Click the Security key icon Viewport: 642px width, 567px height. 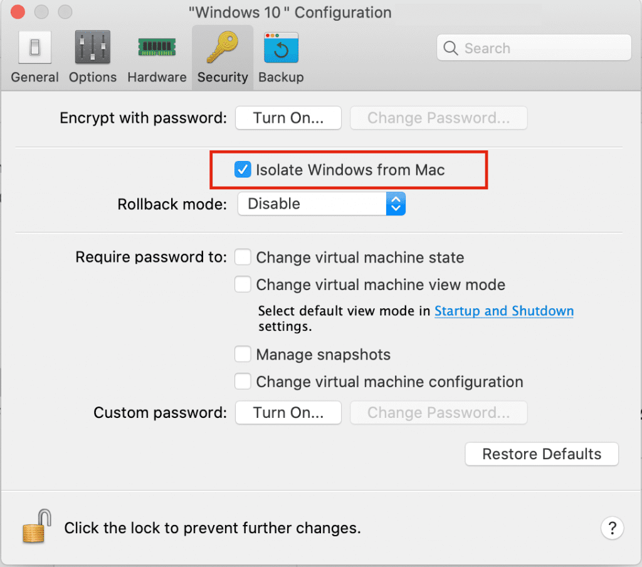coord(223,49)
